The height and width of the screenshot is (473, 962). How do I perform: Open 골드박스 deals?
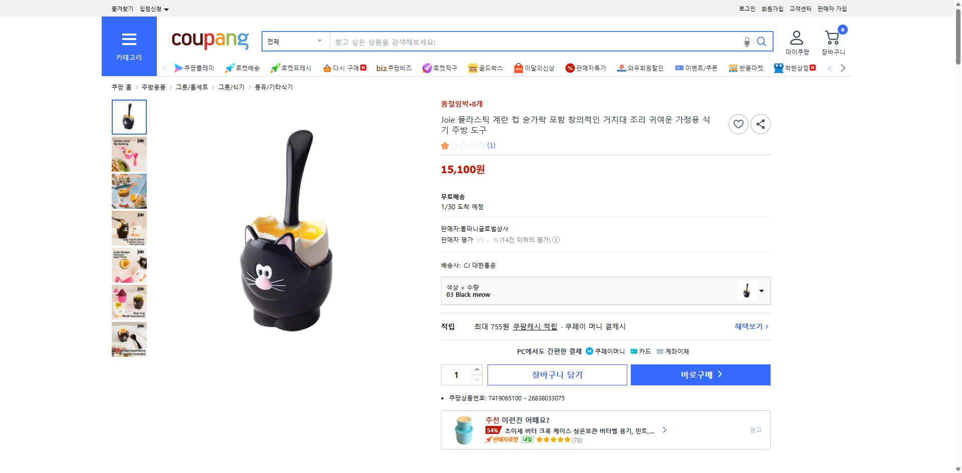pos(485,68)
